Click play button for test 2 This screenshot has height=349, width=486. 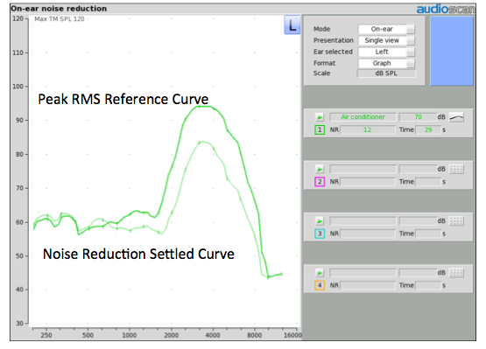320,169
